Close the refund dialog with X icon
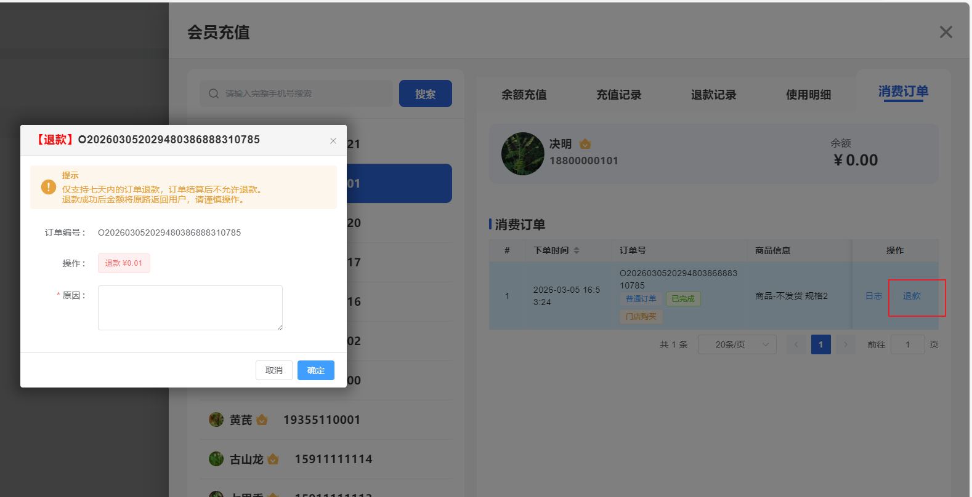This screenshot has height=497, width=972. (333, 141)
